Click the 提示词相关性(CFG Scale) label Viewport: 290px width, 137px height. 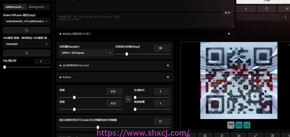(88, 120)
